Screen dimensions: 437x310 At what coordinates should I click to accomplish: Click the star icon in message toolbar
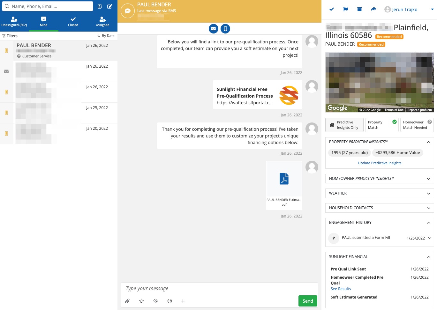click(x=142, y=301)
